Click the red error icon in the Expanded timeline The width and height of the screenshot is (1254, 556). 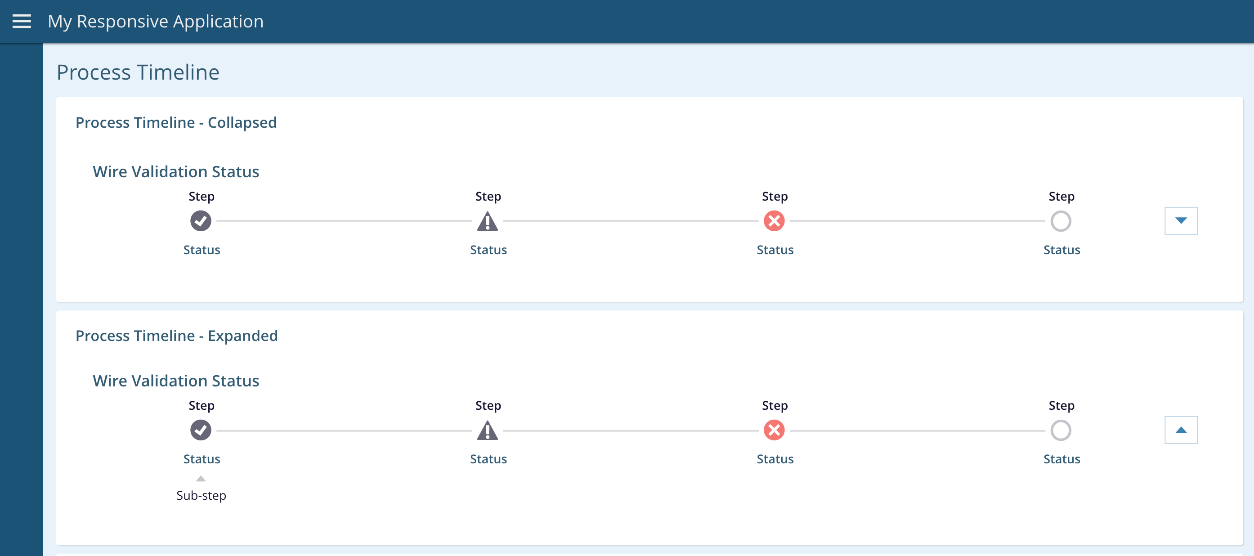774,430
